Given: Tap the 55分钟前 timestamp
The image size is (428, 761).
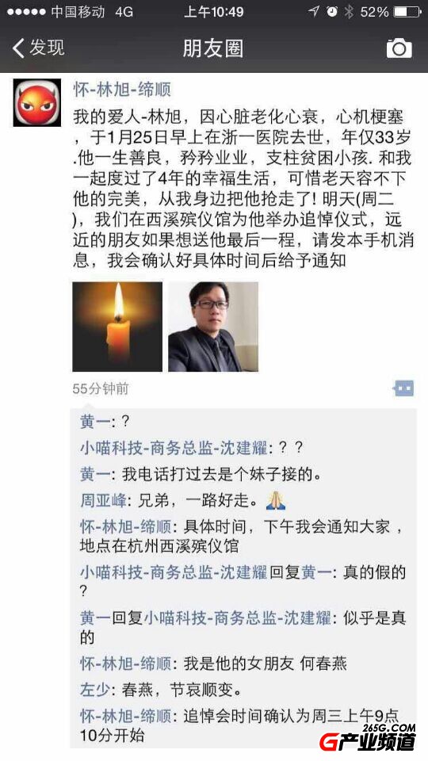Looking at the screenshot, I should coord(101,388).
